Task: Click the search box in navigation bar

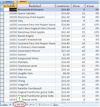Action: [x=59, y=105]
